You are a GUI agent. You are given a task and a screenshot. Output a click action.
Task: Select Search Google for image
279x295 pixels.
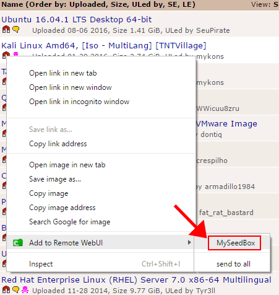click(x=70, y=222)
